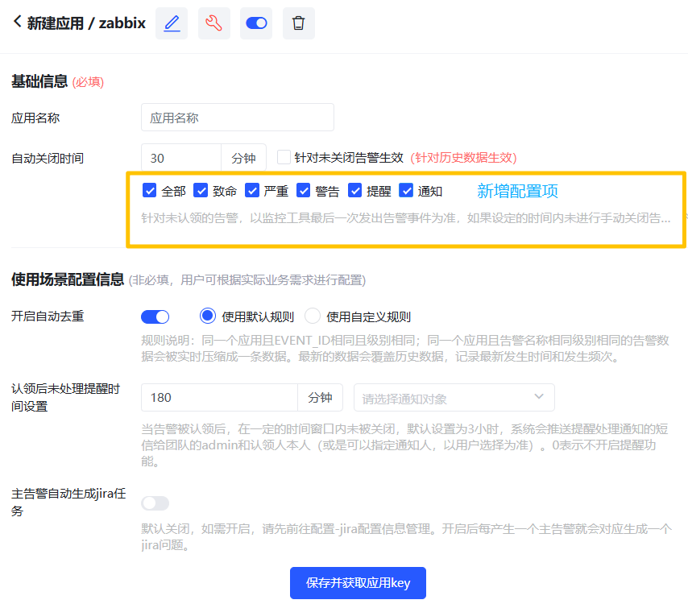The image size is (688, 604).
Task: Select 使用自定义规则 radio button
Action: pos(313,316)
